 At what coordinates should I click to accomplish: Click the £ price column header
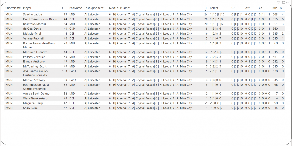tap(63, 8)
